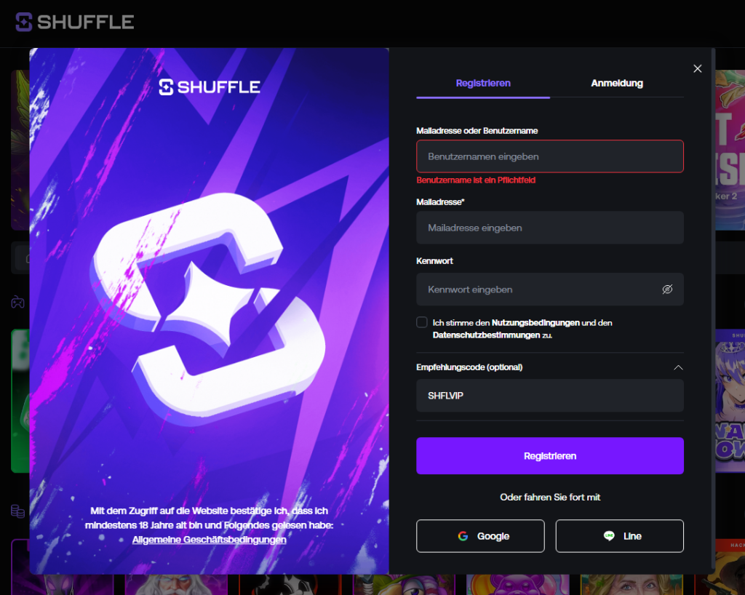Screen dimensions: 745x595
Task: Check the Nutzungsbedingungen agreement checkbox
Action: [x=422, y=322]
